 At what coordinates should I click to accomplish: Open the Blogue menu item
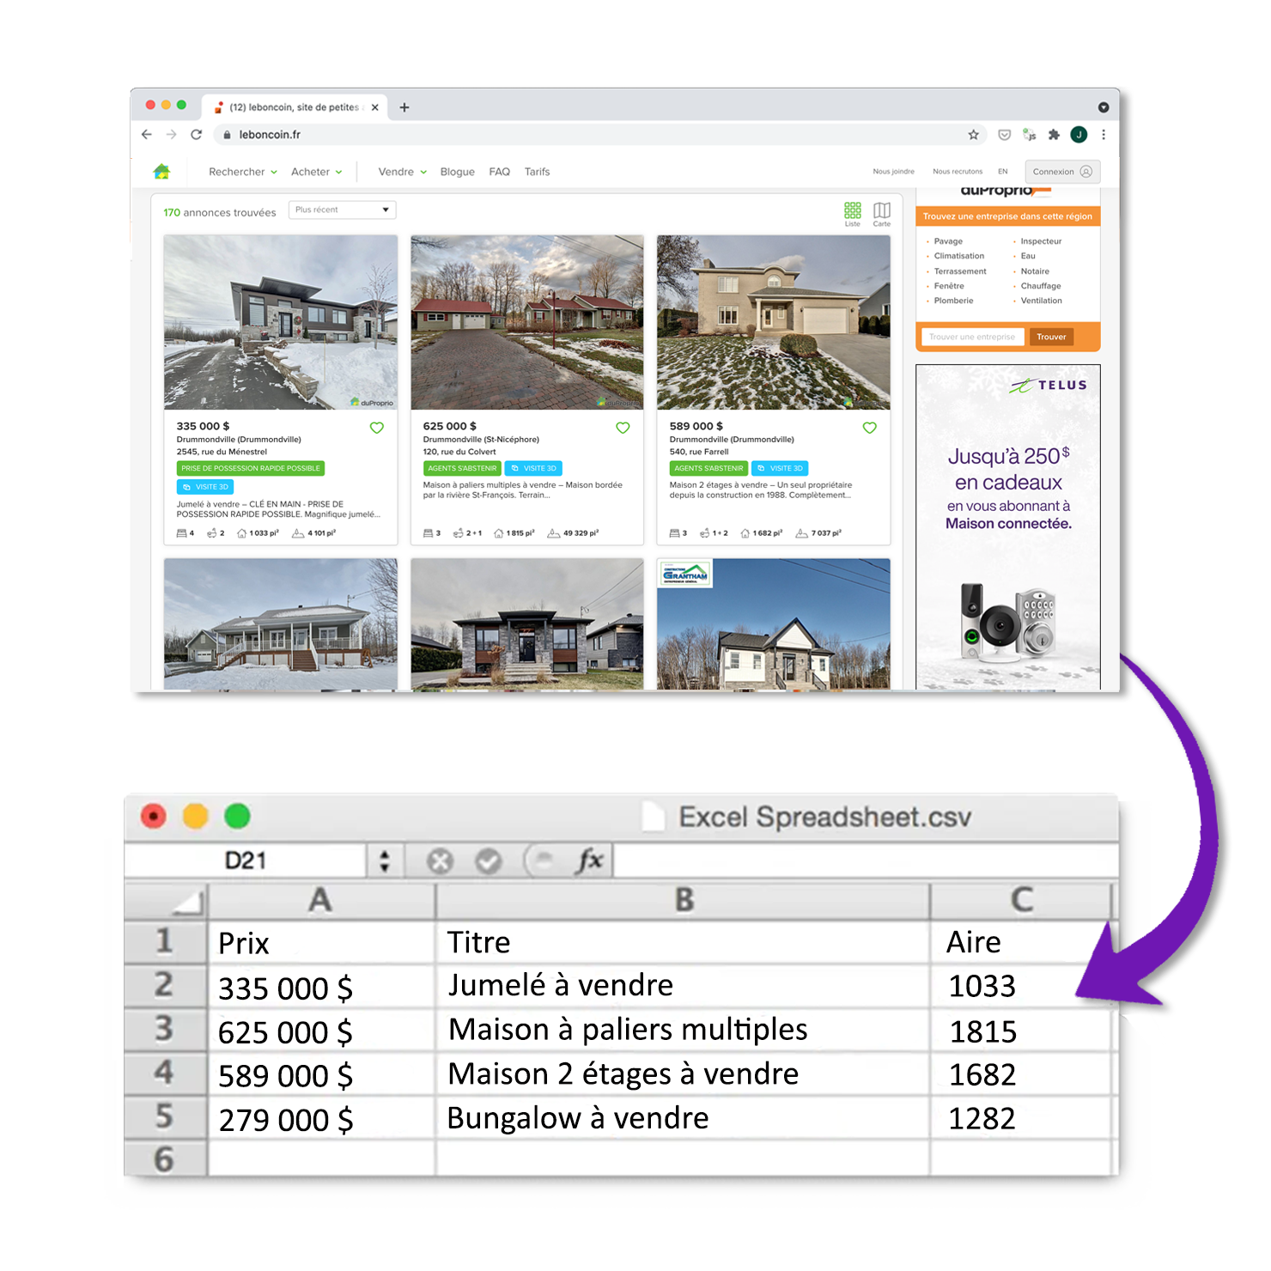457,172
